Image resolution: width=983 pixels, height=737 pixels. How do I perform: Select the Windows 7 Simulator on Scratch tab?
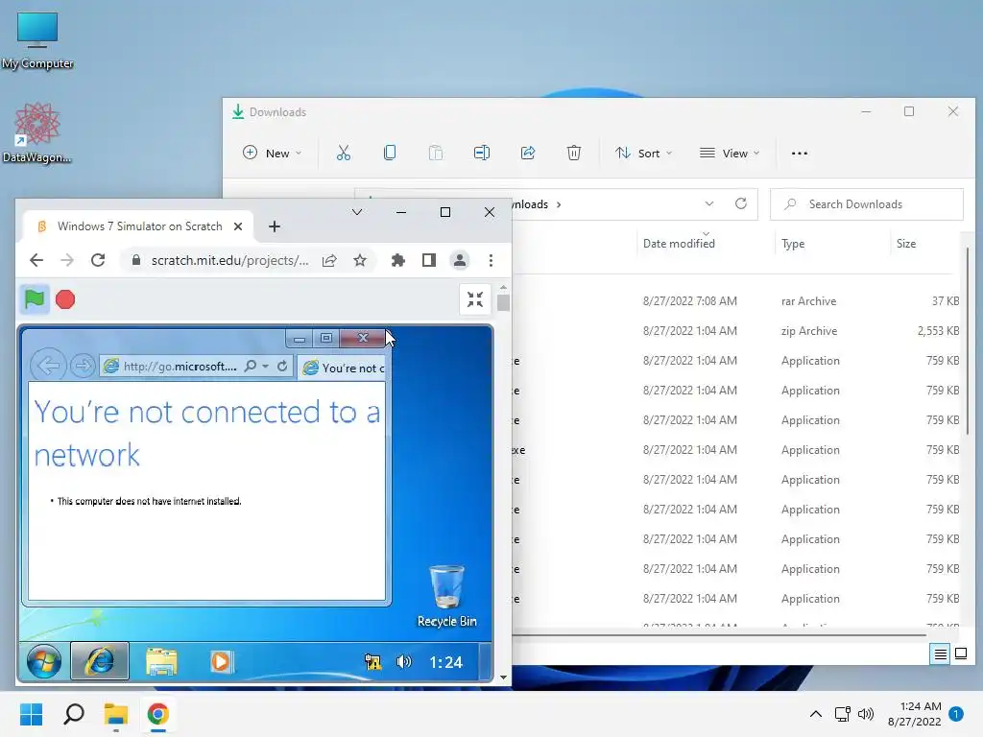(x=138, y=226)
